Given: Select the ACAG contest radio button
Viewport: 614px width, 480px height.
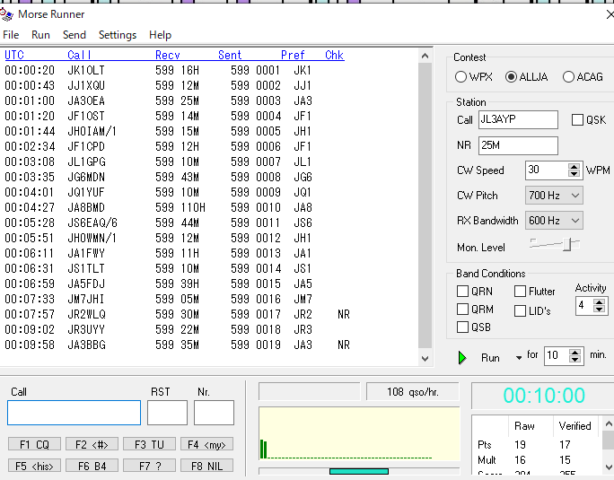Looking at the screenshot, I should pyautogui.click(x=568, y=77).
